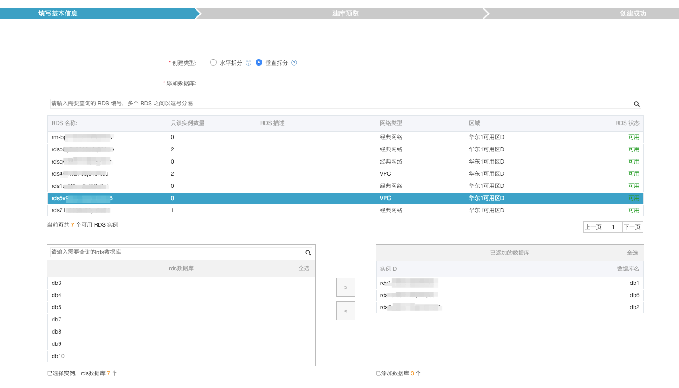Select added database row db6
This screenshot has width=679, height=388.
click(x=510, y=295)
